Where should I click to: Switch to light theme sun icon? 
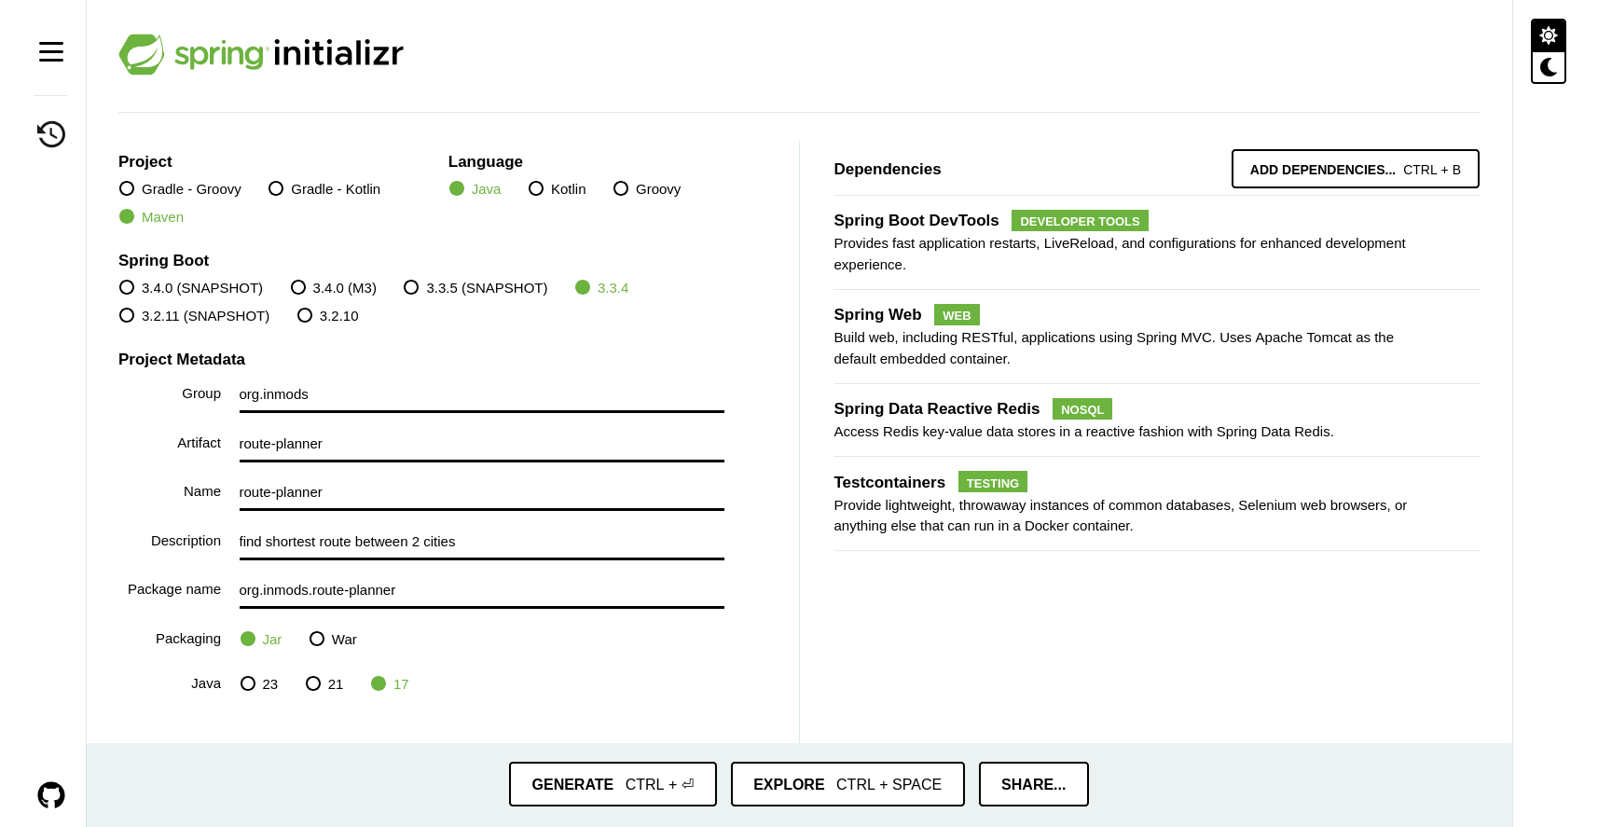1548,35
